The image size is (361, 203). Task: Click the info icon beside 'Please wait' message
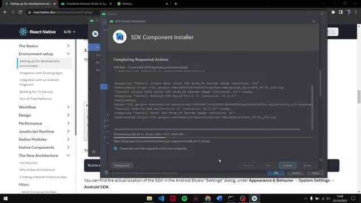[x=115, y=149]
